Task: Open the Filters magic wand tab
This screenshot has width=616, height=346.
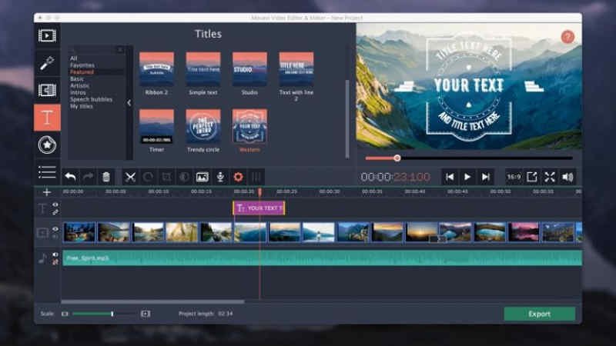Action: pos(47,63)
